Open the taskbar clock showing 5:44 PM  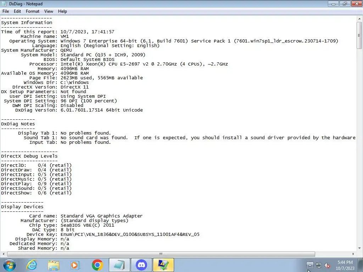coord(345,265)
